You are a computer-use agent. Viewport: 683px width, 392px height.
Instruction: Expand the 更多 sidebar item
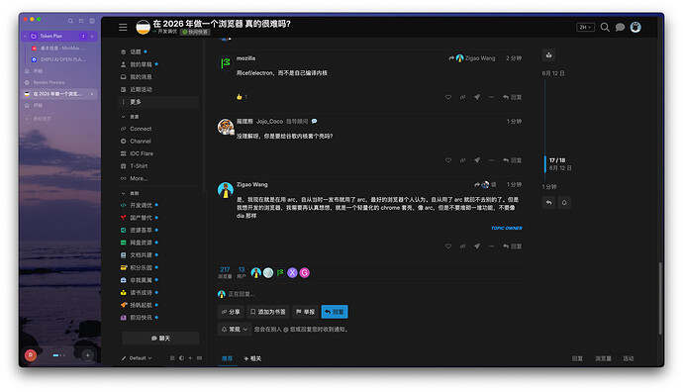pyautogui.click(x=158, y=102)
